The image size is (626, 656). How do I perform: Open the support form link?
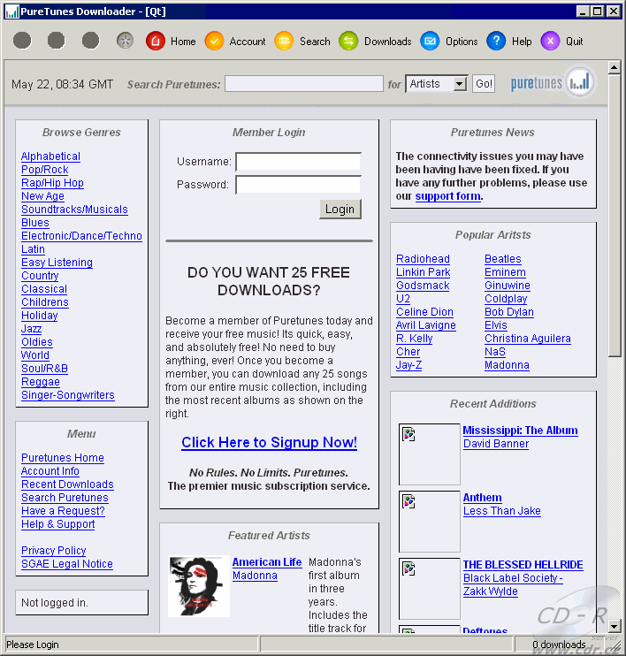pyautogui.click(x=447, y=196)
